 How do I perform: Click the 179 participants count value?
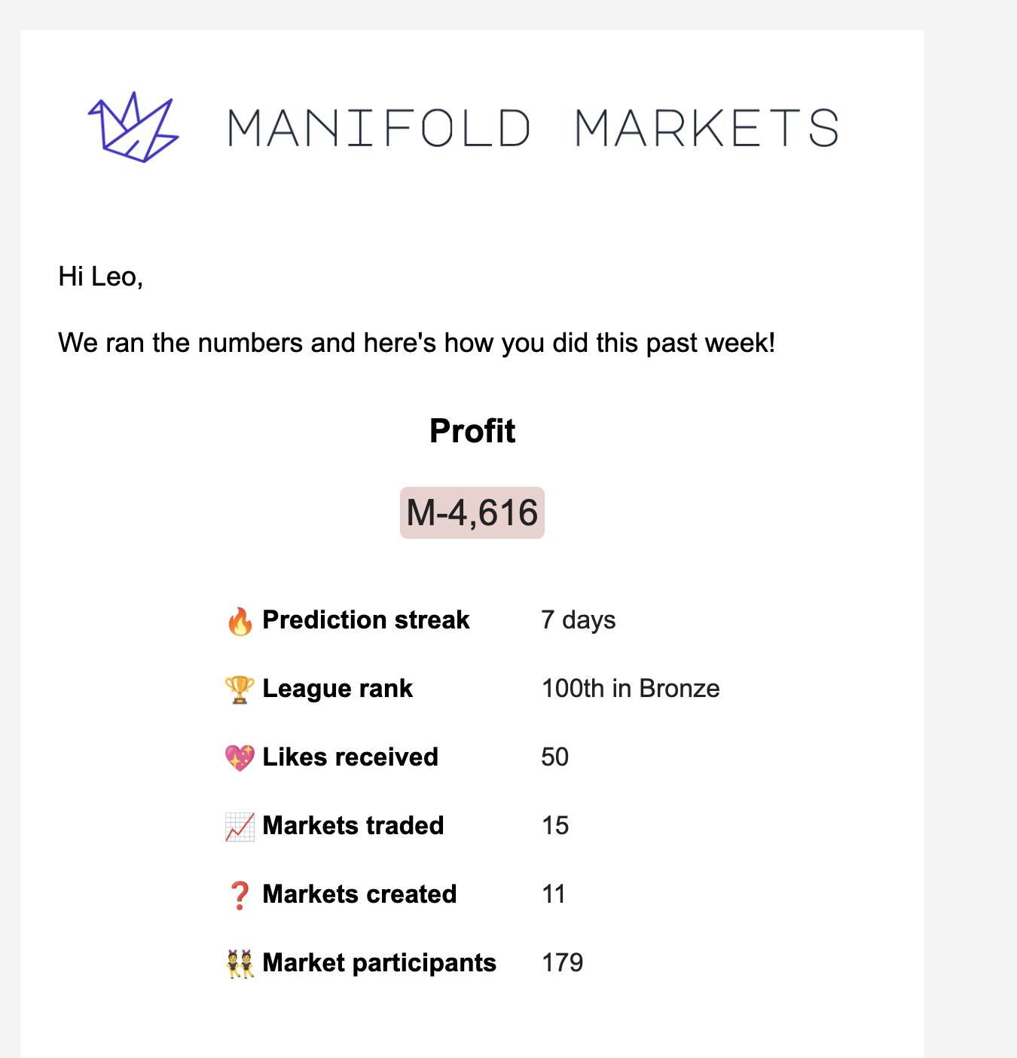[562, 963]
